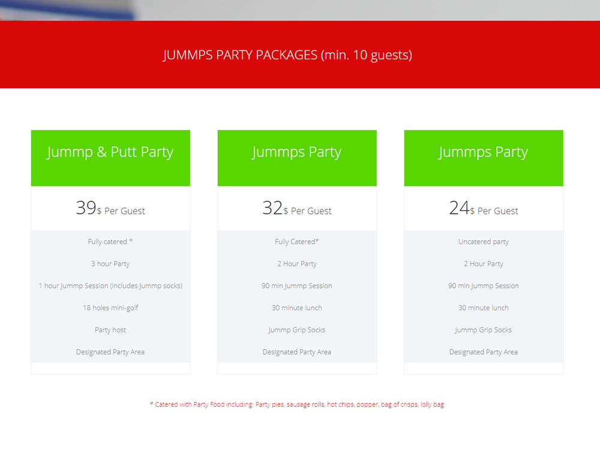Click the Uncatered party row
The height and width of the screenshot is (450, 600).
pyautogui.click(x=484, y=242)
